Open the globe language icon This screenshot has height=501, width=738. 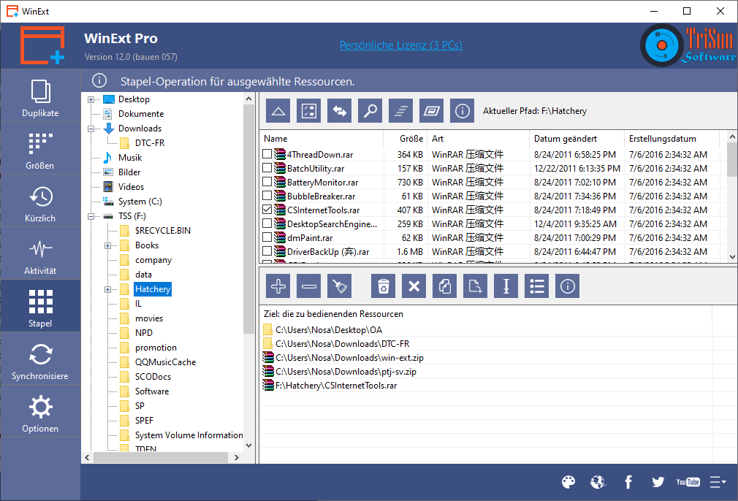click(x=598, y=482)
